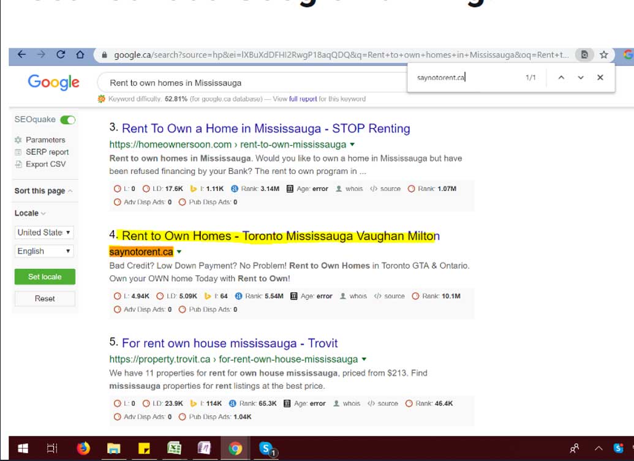Screen dimensions: 634x461
Task: Close the find bar
Action: [x=600, y=78]
